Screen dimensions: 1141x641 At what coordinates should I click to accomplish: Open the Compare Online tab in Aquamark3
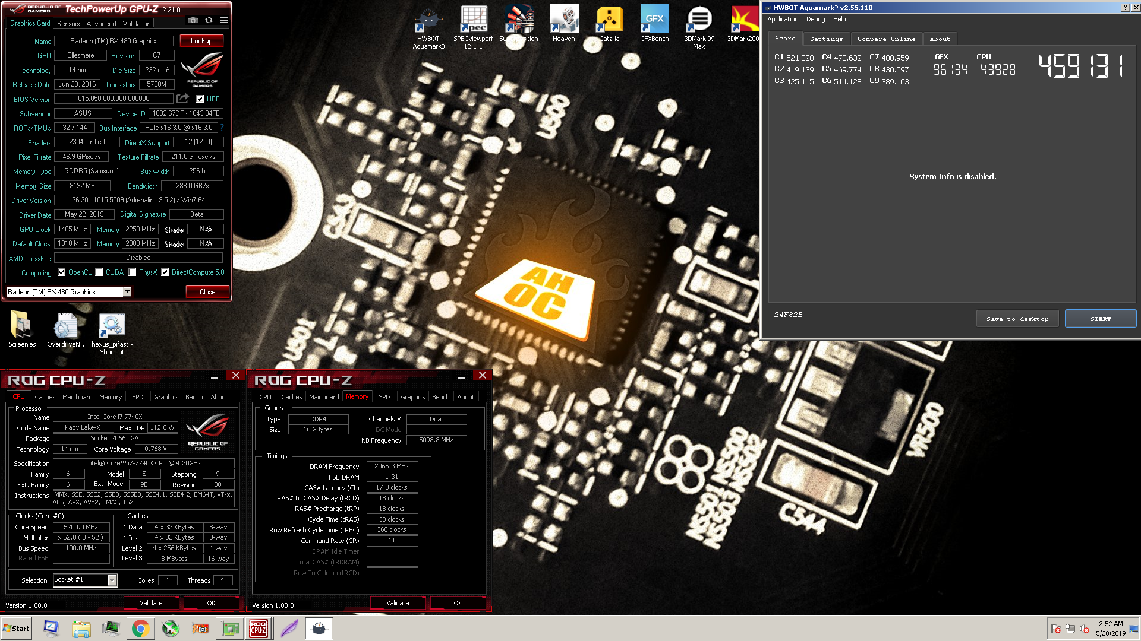click(886, 39)
